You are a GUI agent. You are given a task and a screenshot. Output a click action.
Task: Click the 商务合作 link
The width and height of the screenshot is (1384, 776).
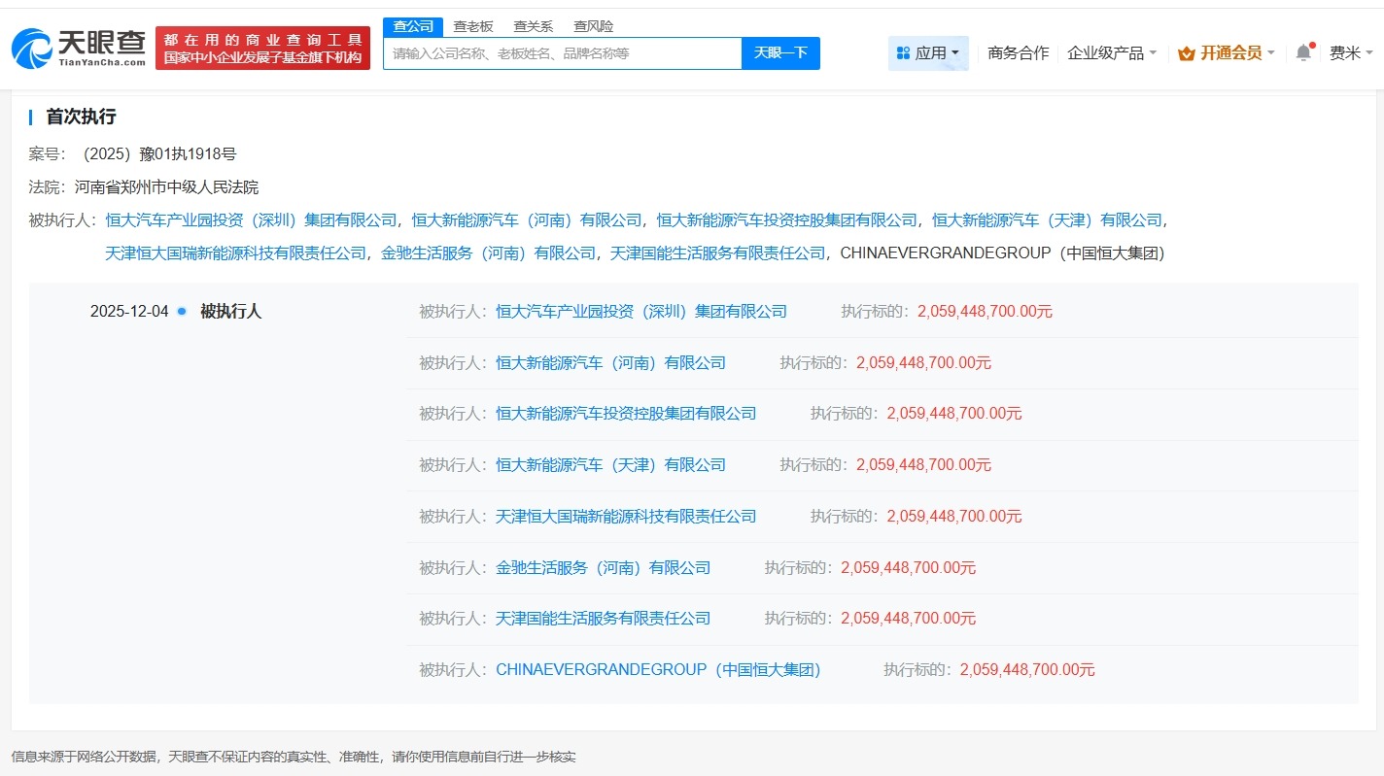pos(1017,52)
